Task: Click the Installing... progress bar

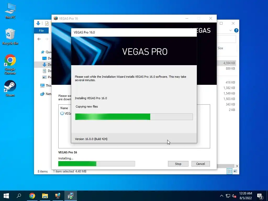Action: (97, 164)
